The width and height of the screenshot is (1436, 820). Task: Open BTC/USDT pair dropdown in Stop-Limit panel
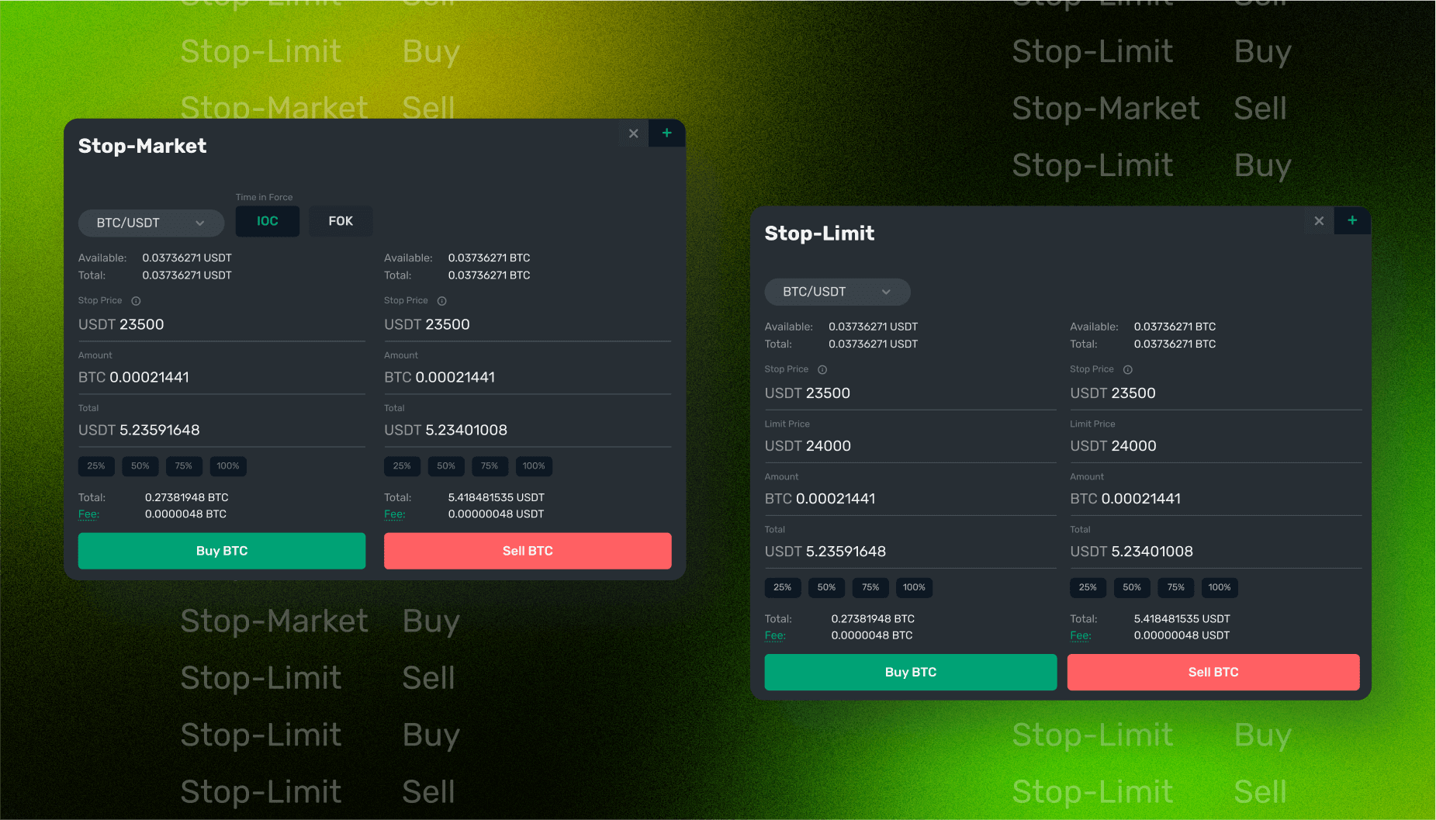coord(837,292)
